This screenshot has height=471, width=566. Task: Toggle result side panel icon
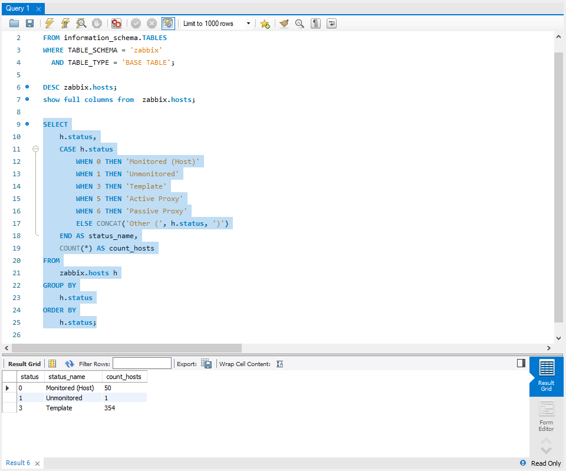click(x=521, y=363)
